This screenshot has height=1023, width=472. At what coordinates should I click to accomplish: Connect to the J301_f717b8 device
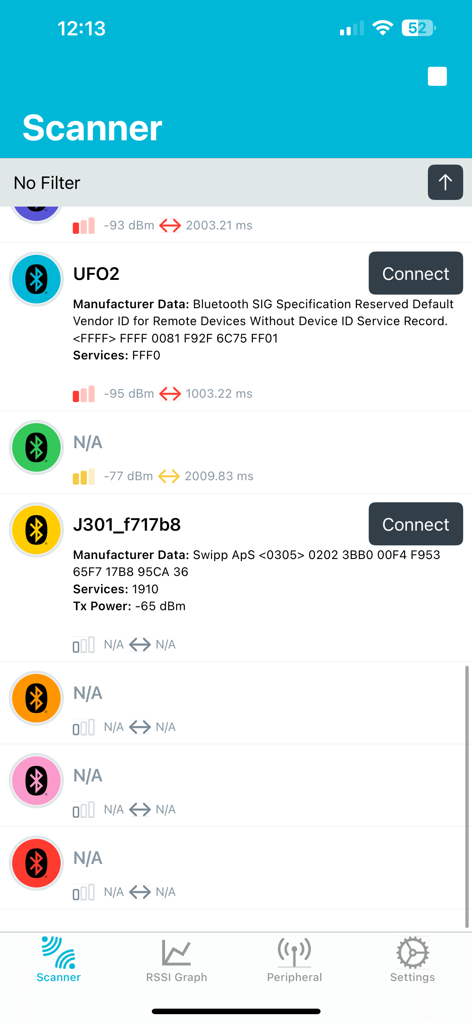416,524
